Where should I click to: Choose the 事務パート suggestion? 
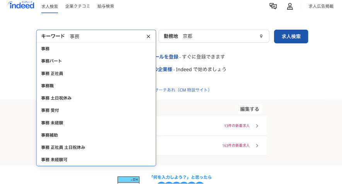coord(52,61)
